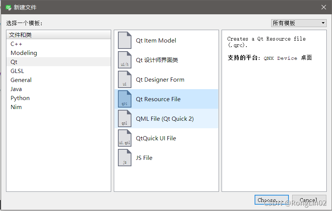The width and height of the screenshot is (332, 211).
Task: Choose the Qt Resource File template
Action: [x=166, y=99]
